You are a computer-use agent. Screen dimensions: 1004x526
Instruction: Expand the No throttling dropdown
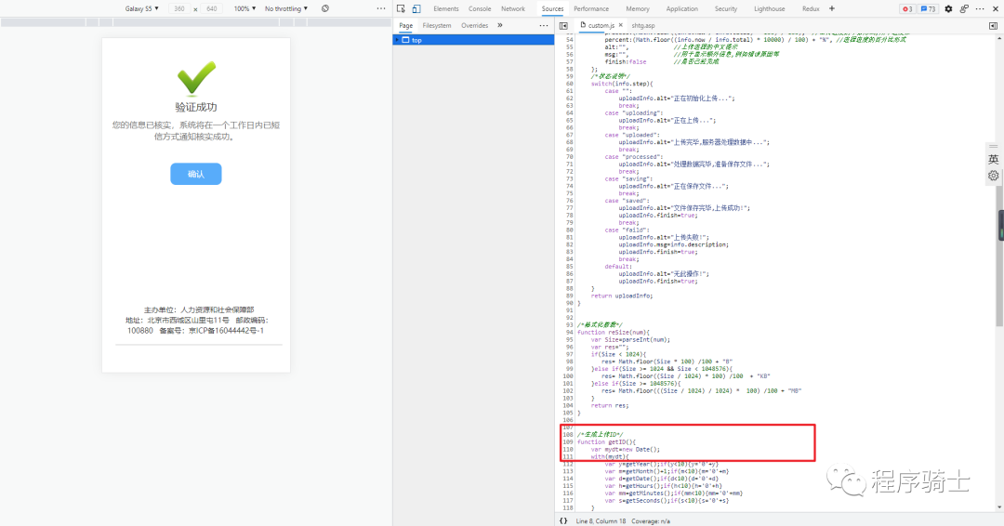click(x=285, y=8)
